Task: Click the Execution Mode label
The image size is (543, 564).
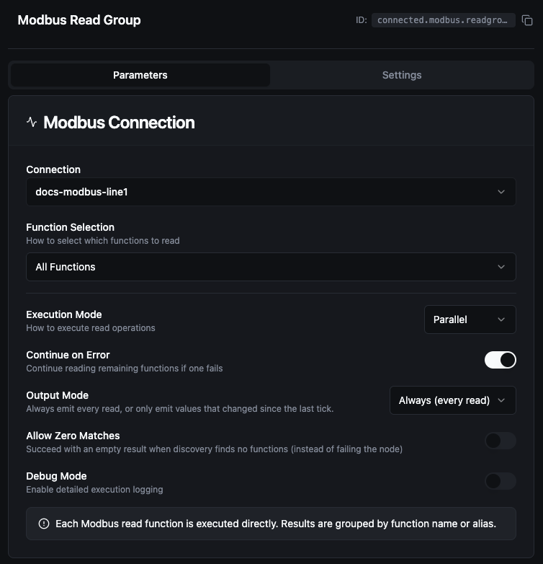Action: point(64,314)
